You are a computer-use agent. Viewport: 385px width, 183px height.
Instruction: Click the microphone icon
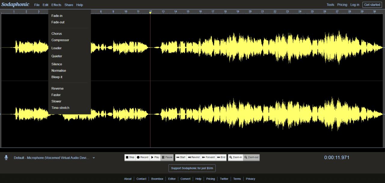click(6, 157)
